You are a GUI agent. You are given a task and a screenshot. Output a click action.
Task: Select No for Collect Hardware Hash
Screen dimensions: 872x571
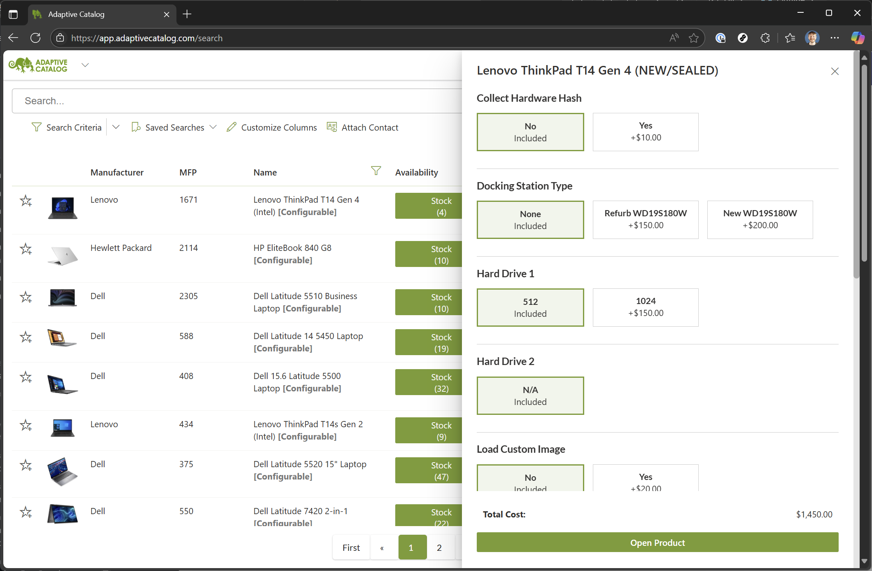coord(530,132)
